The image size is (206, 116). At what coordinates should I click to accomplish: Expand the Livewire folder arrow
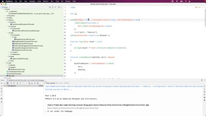(9, 52)
